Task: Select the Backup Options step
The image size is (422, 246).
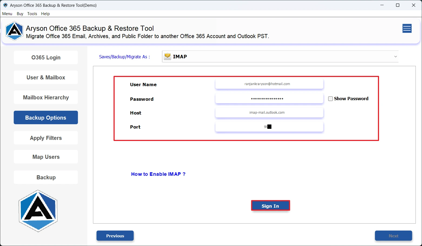Action: tap(46, 117)
